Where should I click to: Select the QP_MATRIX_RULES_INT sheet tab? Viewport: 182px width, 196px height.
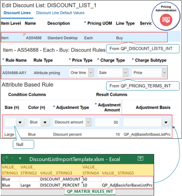click(90, 191)
